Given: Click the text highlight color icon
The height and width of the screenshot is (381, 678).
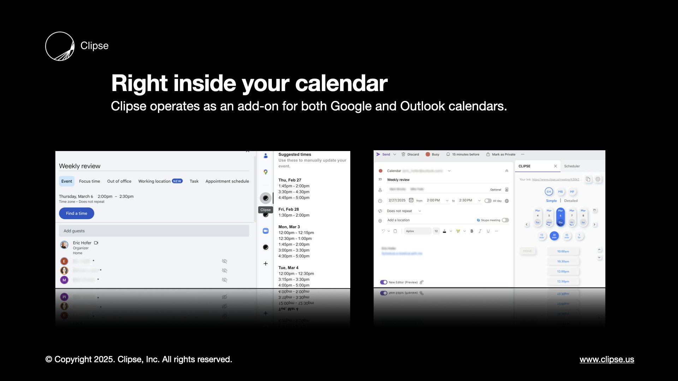Looking at the screenshot, I should click(458, 231).
